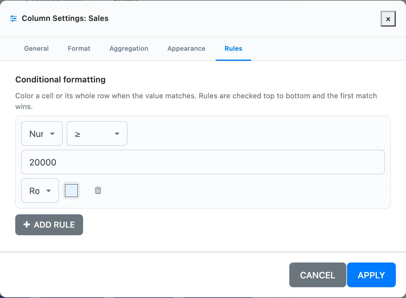Click the Conditional formatting heading
406x298 pixels.
[60, 79]
